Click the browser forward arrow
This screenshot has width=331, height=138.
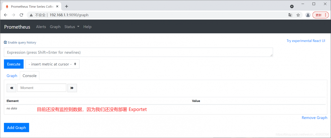(x=13, y=15)
